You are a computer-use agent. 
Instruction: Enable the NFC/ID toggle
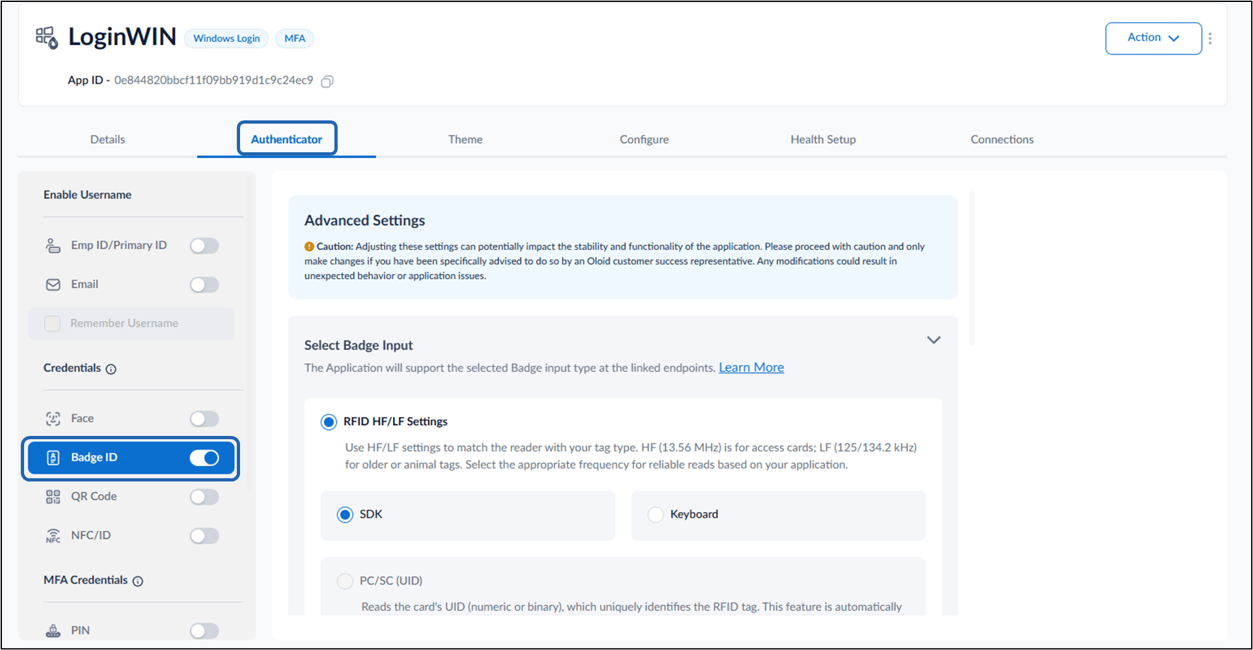click(204, 536)
